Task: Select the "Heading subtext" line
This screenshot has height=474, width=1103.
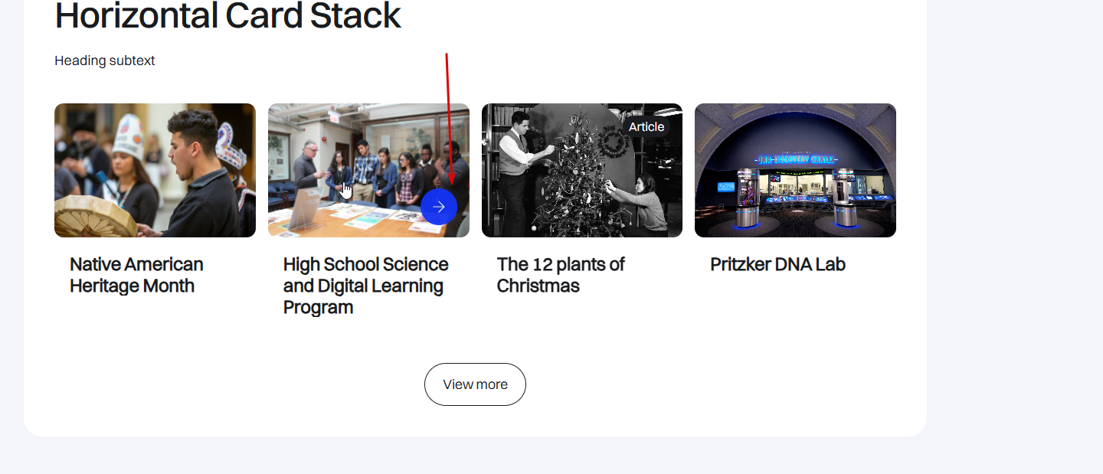Action: click(x=105, y=60)
